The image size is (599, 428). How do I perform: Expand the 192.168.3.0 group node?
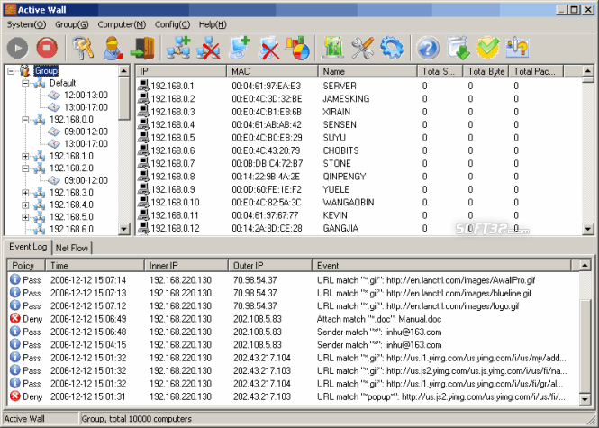coord(25,193)
